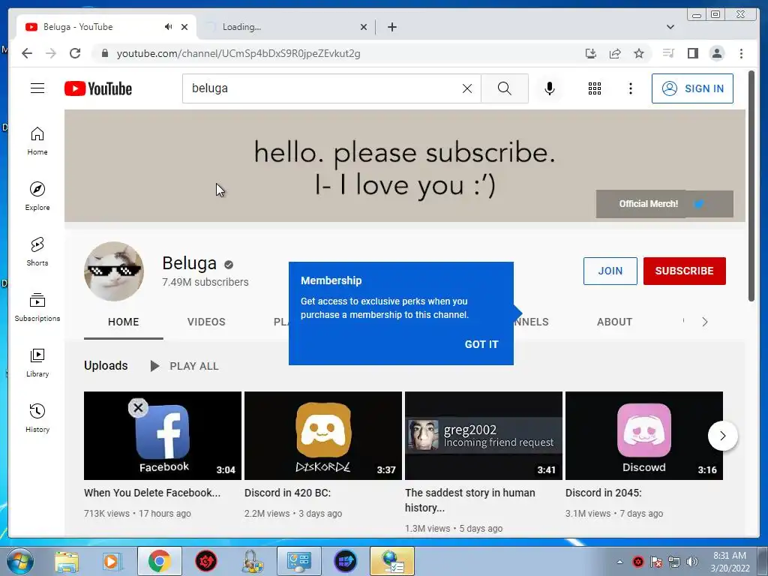Start voice search with microphone icon
The height and width of the screenshot is (576, 768).
tap(550, 88)
